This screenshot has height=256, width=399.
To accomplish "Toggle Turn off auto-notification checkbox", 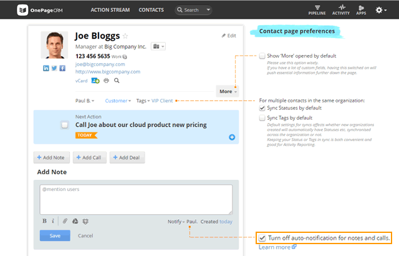I will click(x=262, y=238).
